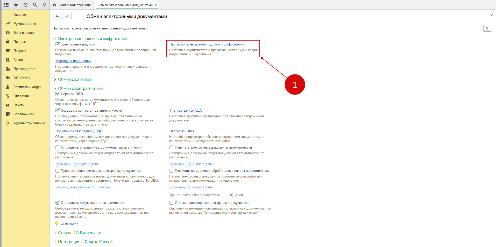The image size is (496, 247).
Task: Open Маршруты подписания link
Action: point(73,61)
